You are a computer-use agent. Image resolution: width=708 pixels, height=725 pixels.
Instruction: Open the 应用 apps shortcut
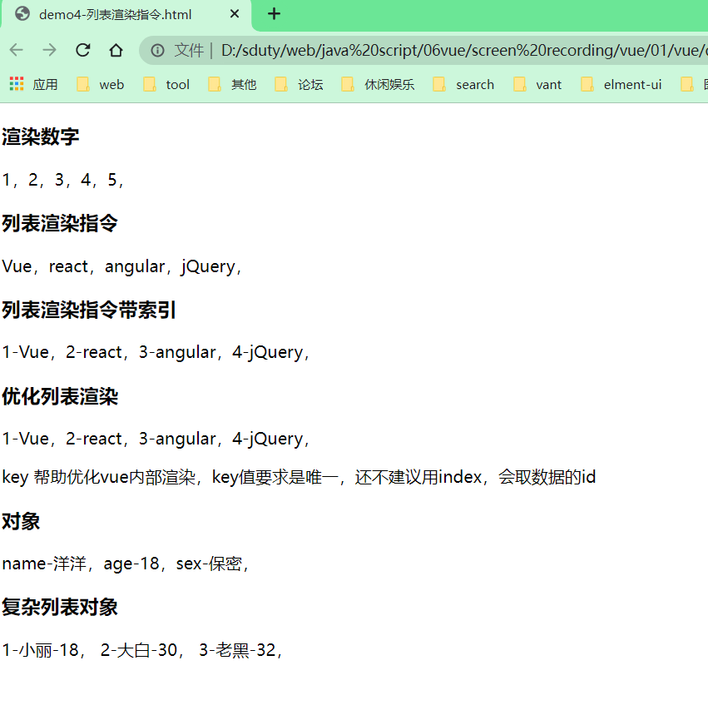[34, 85]
